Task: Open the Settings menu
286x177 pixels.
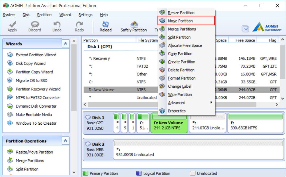Action: click(x=85, y=15)
